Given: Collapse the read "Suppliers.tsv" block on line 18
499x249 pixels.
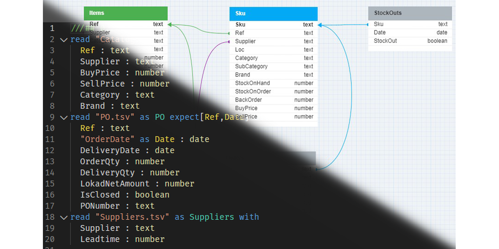Looking at the screenshot, I should click(x=64, y=217).
